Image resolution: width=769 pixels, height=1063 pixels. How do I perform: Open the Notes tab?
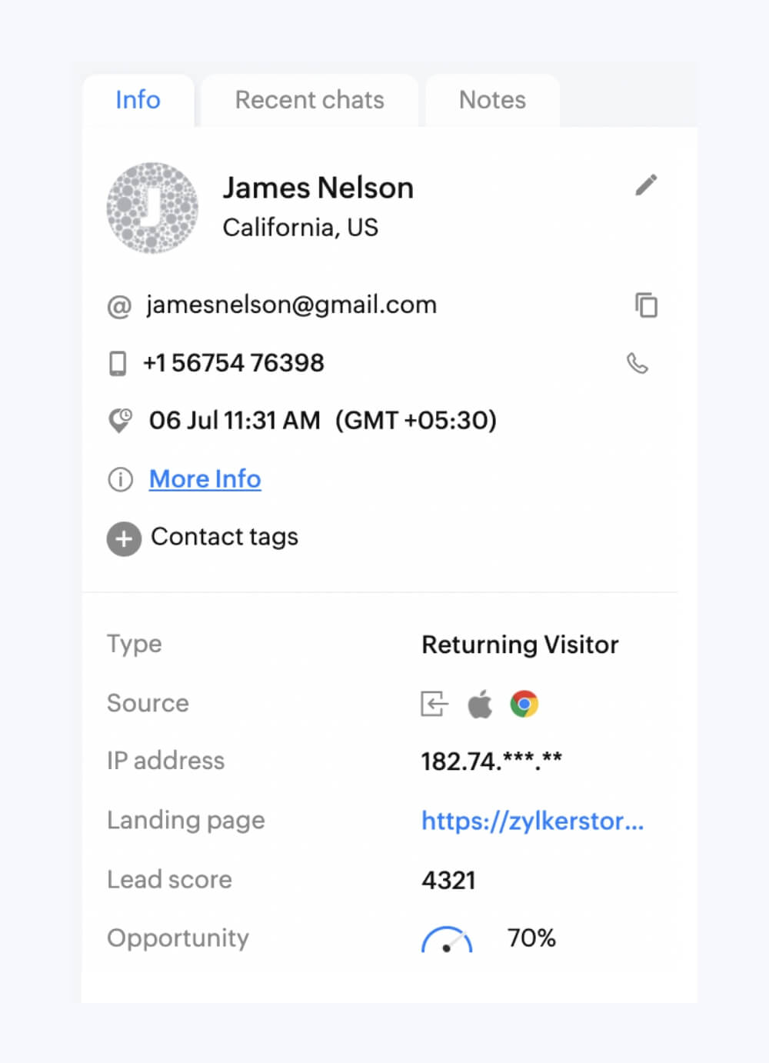492,100
